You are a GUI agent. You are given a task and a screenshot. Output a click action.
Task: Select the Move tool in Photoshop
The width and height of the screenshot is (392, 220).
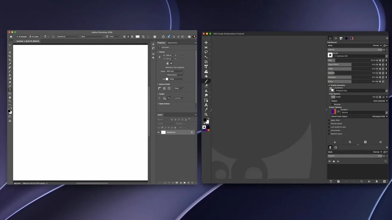tap(10, 45)
